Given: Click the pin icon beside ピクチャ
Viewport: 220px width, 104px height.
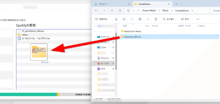Looking at the screenshot, I should point(113,48).
